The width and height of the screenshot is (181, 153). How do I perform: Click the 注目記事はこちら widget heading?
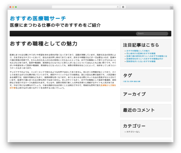141,45
